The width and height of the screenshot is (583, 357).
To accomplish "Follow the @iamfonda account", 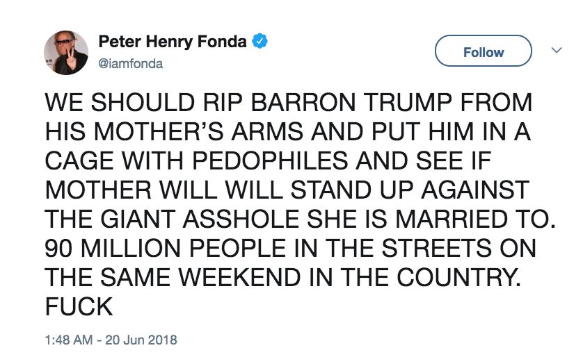I will 484,51.
